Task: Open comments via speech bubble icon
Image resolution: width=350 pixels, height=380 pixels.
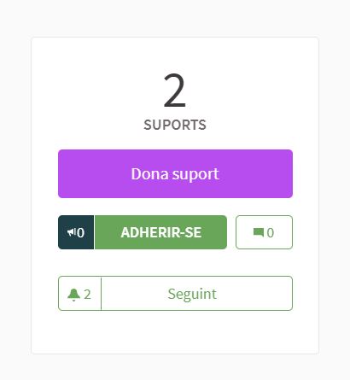Action: (259, 232)
